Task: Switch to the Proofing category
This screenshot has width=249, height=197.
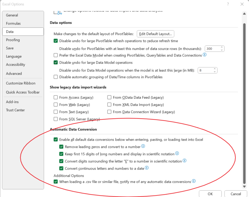Action: tap(13, 40)
